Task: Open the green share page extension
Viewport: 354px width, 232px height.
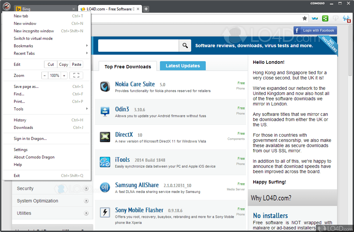Action: click(x=325, y=18)
